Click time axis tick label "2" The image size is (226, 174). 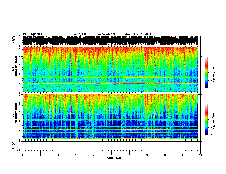(x=58, y=155)
